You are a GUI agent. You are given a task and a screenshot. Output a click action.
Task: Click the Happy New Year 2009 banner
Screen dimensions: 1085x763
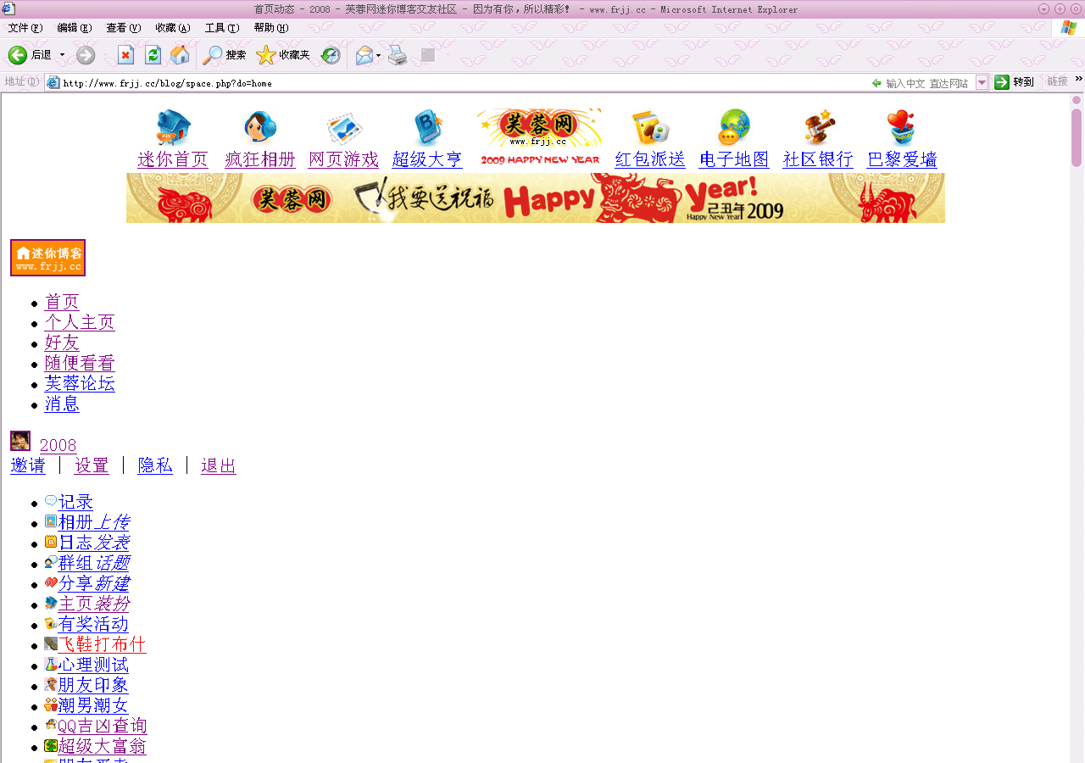tap(536, 198)
